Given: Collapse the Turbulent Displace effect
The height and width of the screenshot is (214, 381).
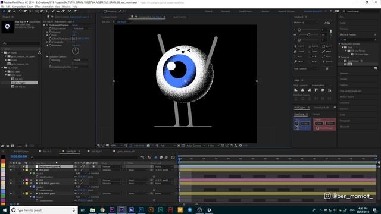Looking at the screenshot, I should pos(44,25).
